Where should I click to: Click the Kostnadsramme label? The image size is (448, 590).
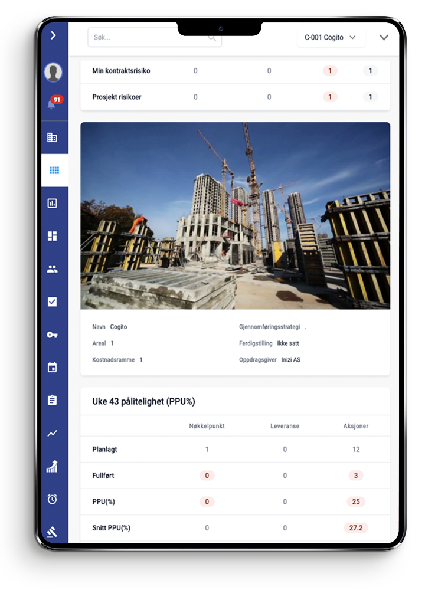pyautogui.click(x=113, y=360)
